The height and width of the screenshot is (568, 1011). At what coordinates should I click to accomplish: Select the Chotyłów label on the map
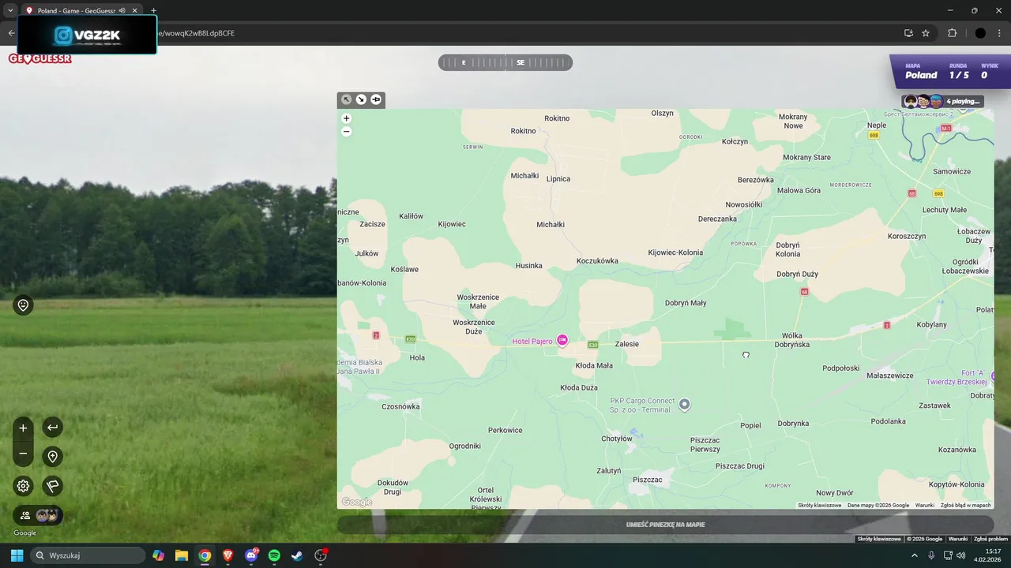617,439
